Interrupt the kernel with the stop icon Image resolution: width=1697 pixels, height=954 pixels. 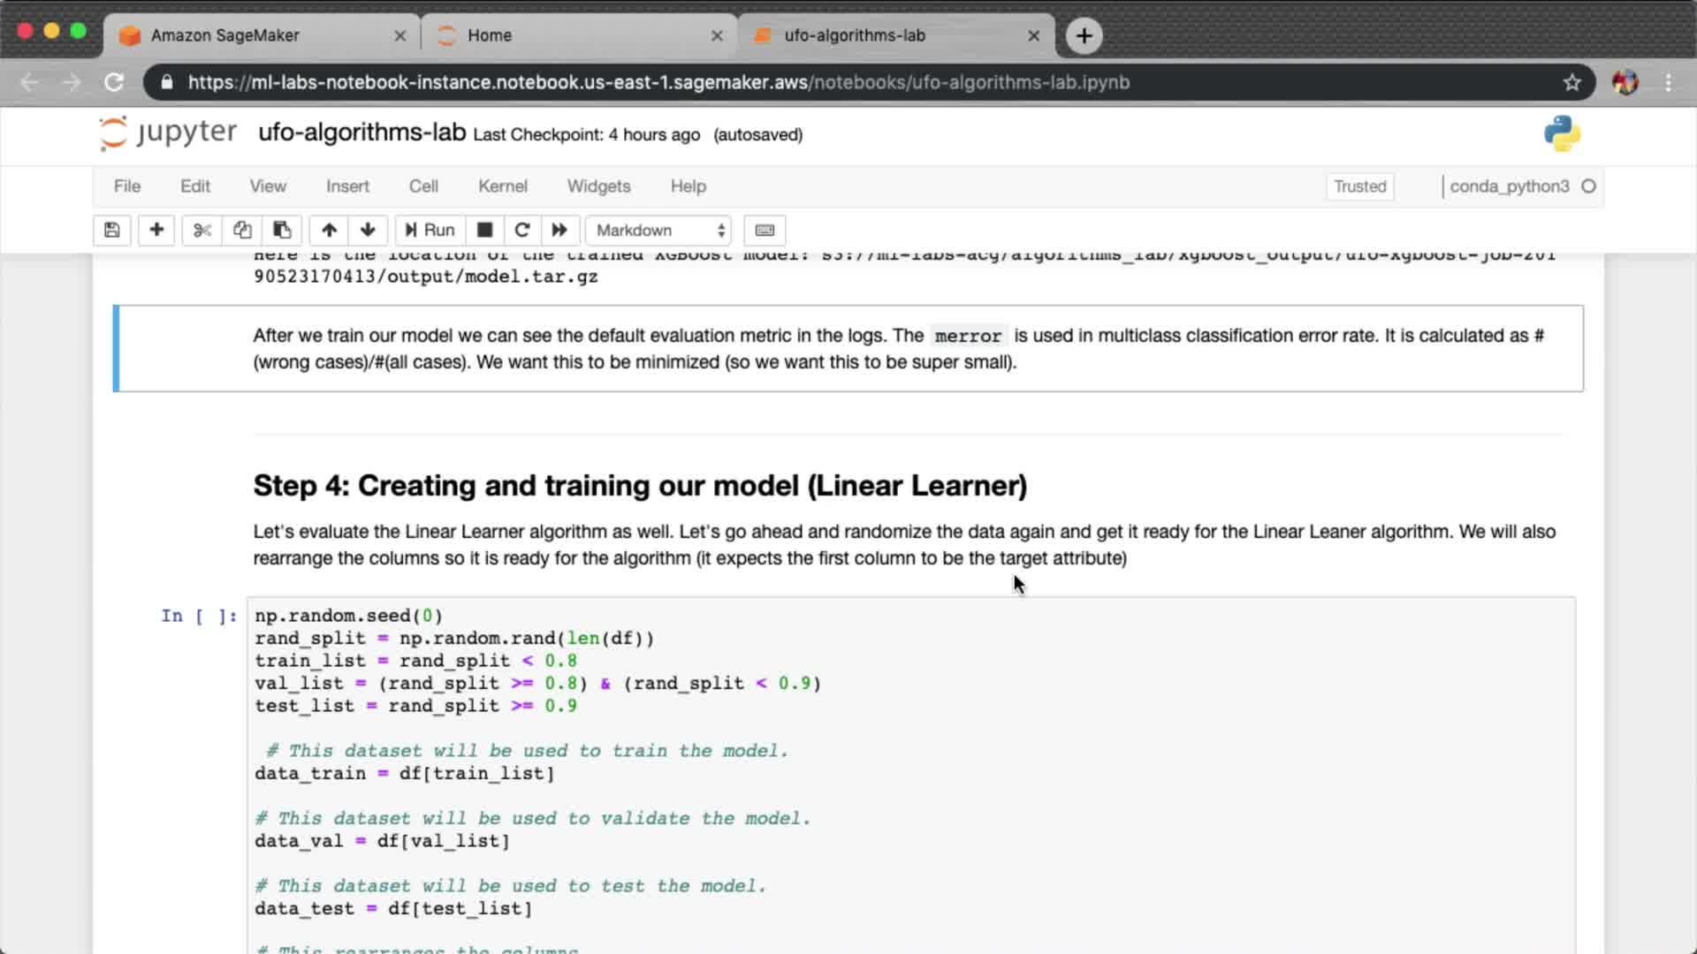point(484,230)
